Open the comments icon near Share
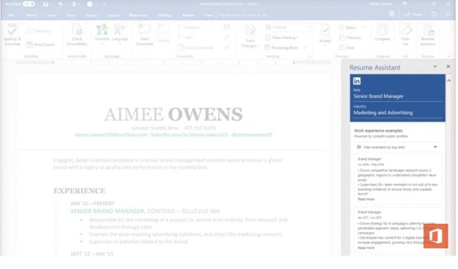458x269 pixels. 448,14
